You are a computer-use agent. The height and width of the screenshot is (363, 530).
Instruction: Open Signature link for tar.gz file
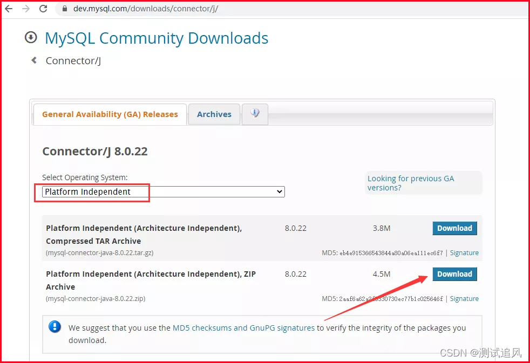click(x=464, y=253)
